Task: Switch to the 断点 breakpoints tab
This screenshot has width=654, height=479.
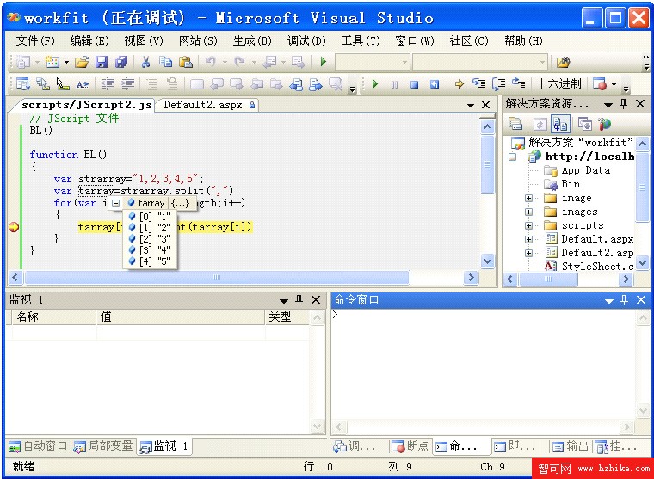Action: point(410,446)
